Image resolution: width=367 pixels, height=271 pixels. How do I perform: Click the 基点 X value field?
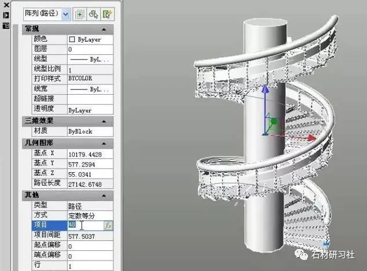coord(90,154)
